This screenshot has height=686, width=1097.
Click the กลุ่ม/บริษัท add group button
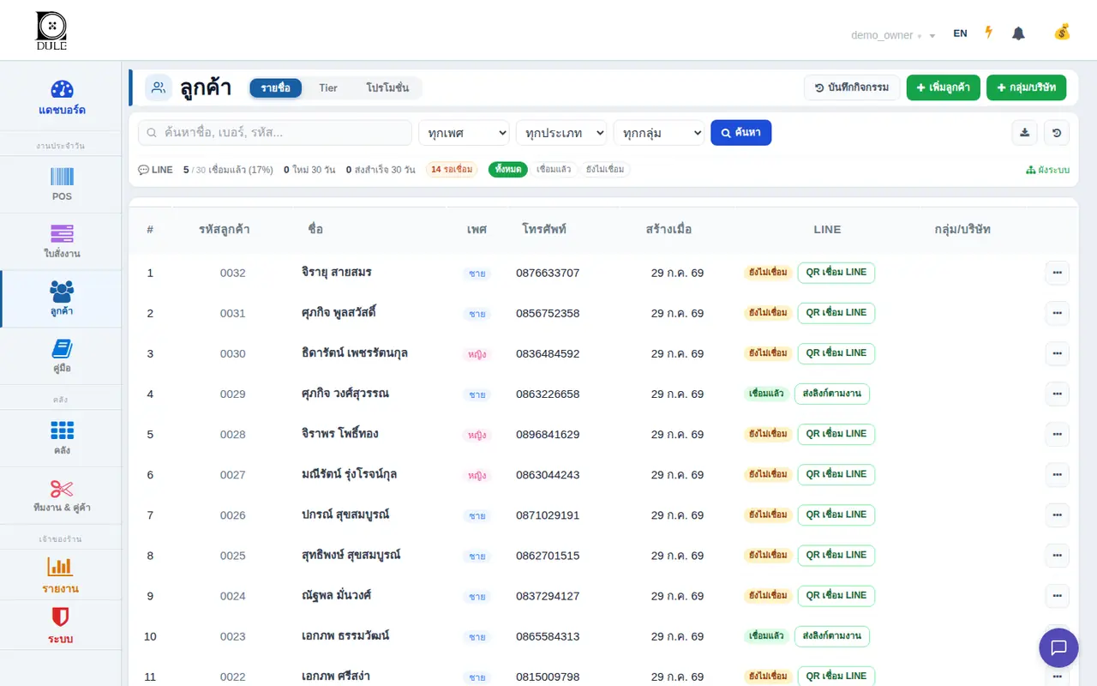click(1026, 87)
